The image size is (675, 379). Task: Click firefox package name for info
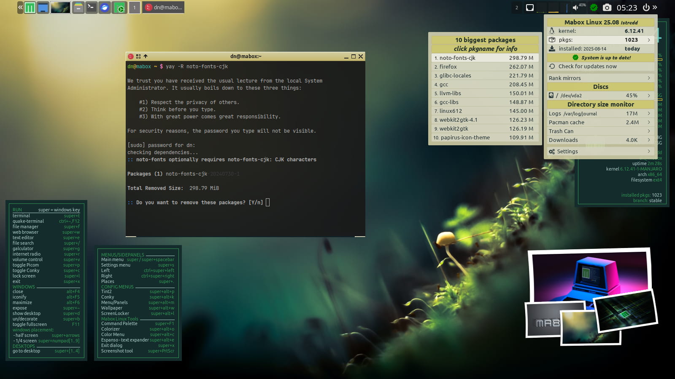pyautogui.click(x=448, y=67)
